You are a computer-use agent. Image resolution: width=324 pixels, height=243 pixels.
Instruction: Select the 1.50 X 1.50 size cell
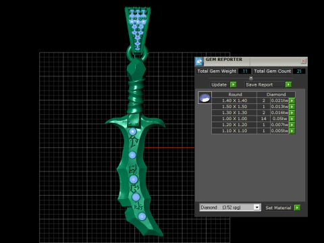pyautogui.click(x=234, y=107)
